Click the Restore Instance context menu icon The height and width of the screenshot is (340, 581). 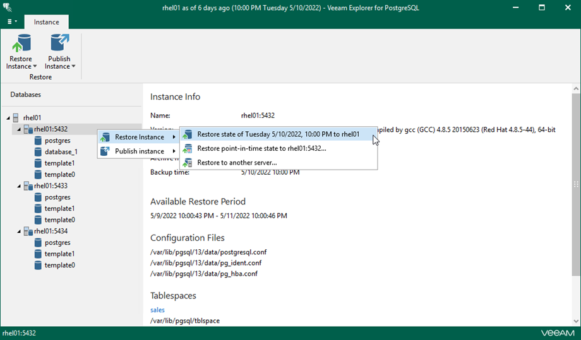click(x=105, y=137)
